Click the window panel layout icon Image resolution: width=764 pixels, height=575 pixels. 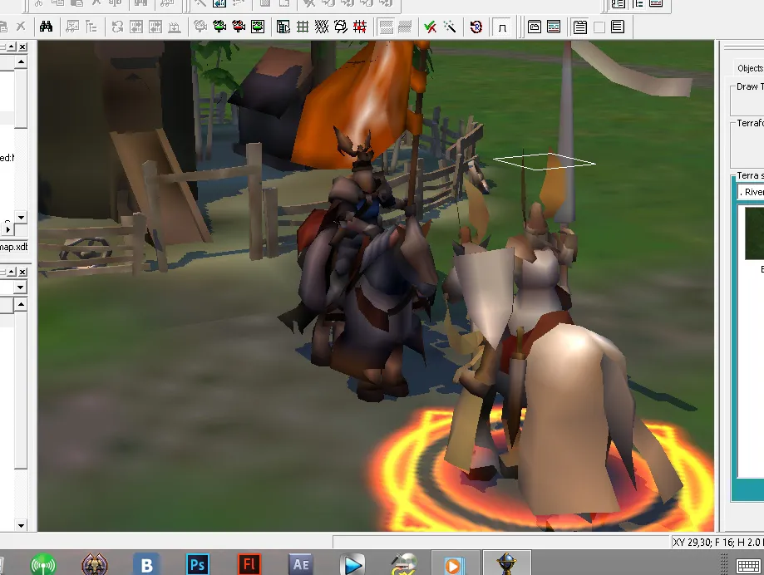535,27
